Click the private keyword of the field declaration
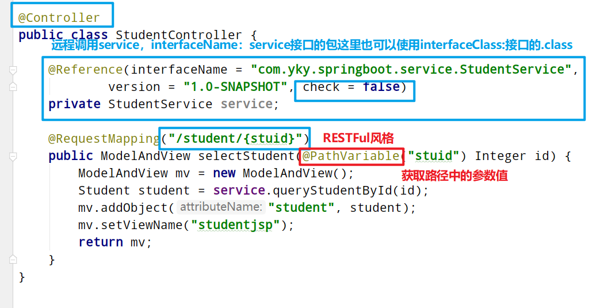 [x=74, y=104]
